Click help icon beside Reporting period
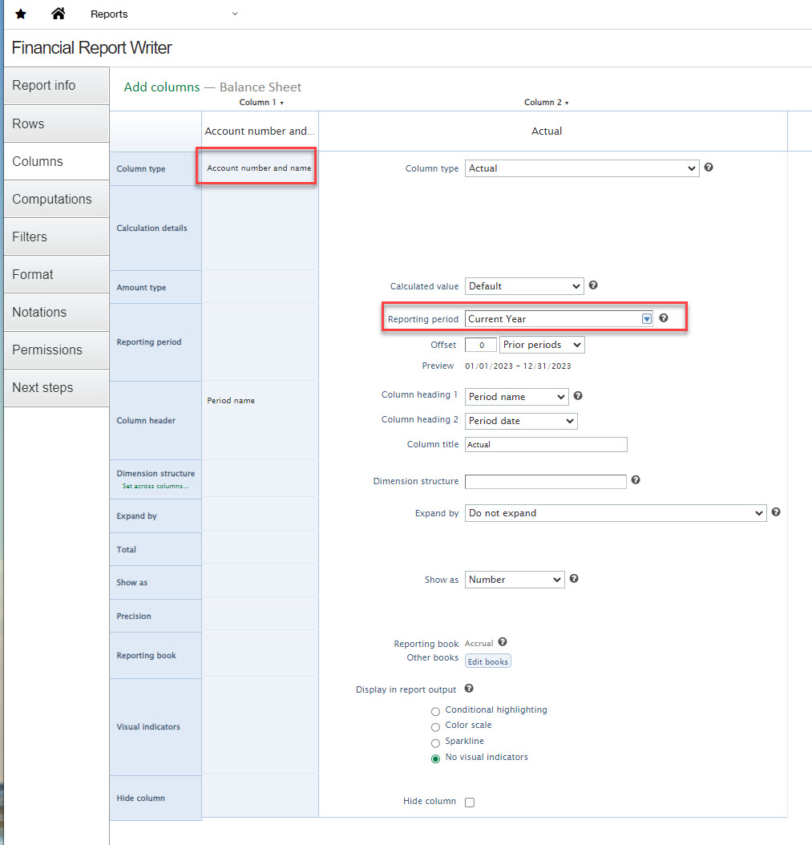The height and width of the screenshot is (845, 812). (664, 318)
